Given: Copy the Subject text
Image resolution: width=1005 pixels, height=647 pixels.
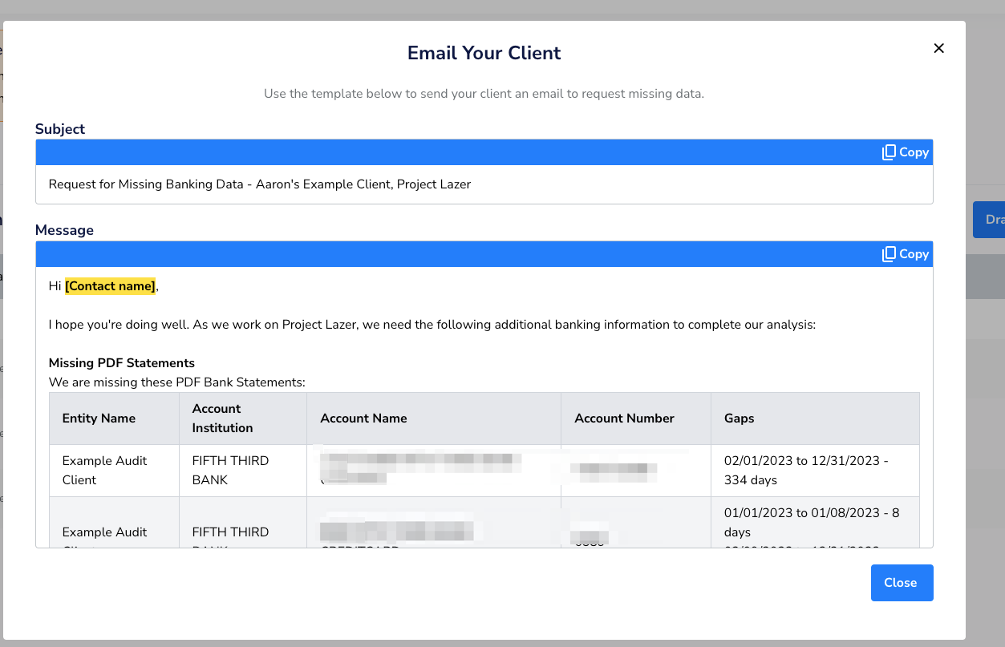Looking at the screenshot, I should pyautogui.click(x=906, y=152).
